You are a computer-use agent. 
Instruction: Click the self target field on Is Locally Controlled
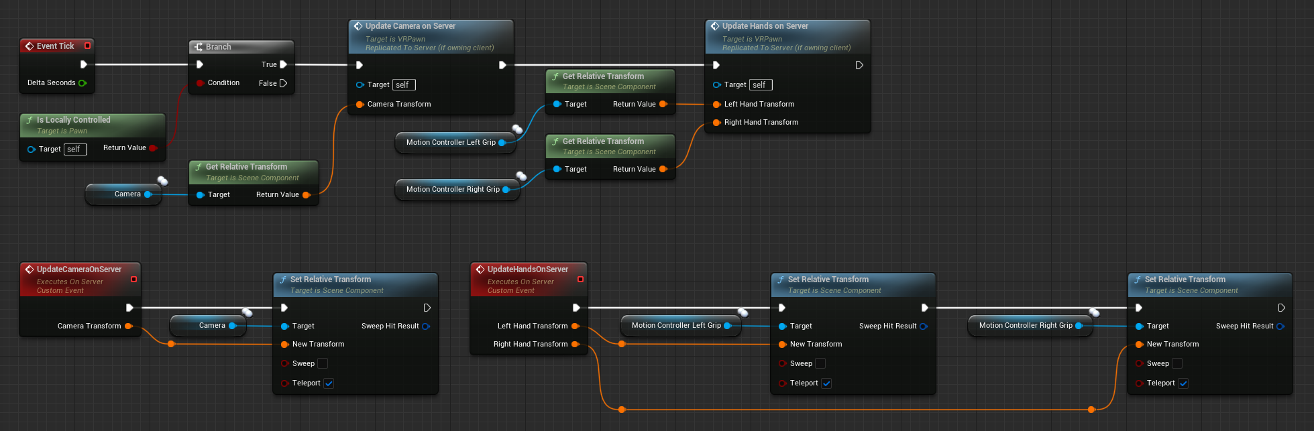coord(75,149)
